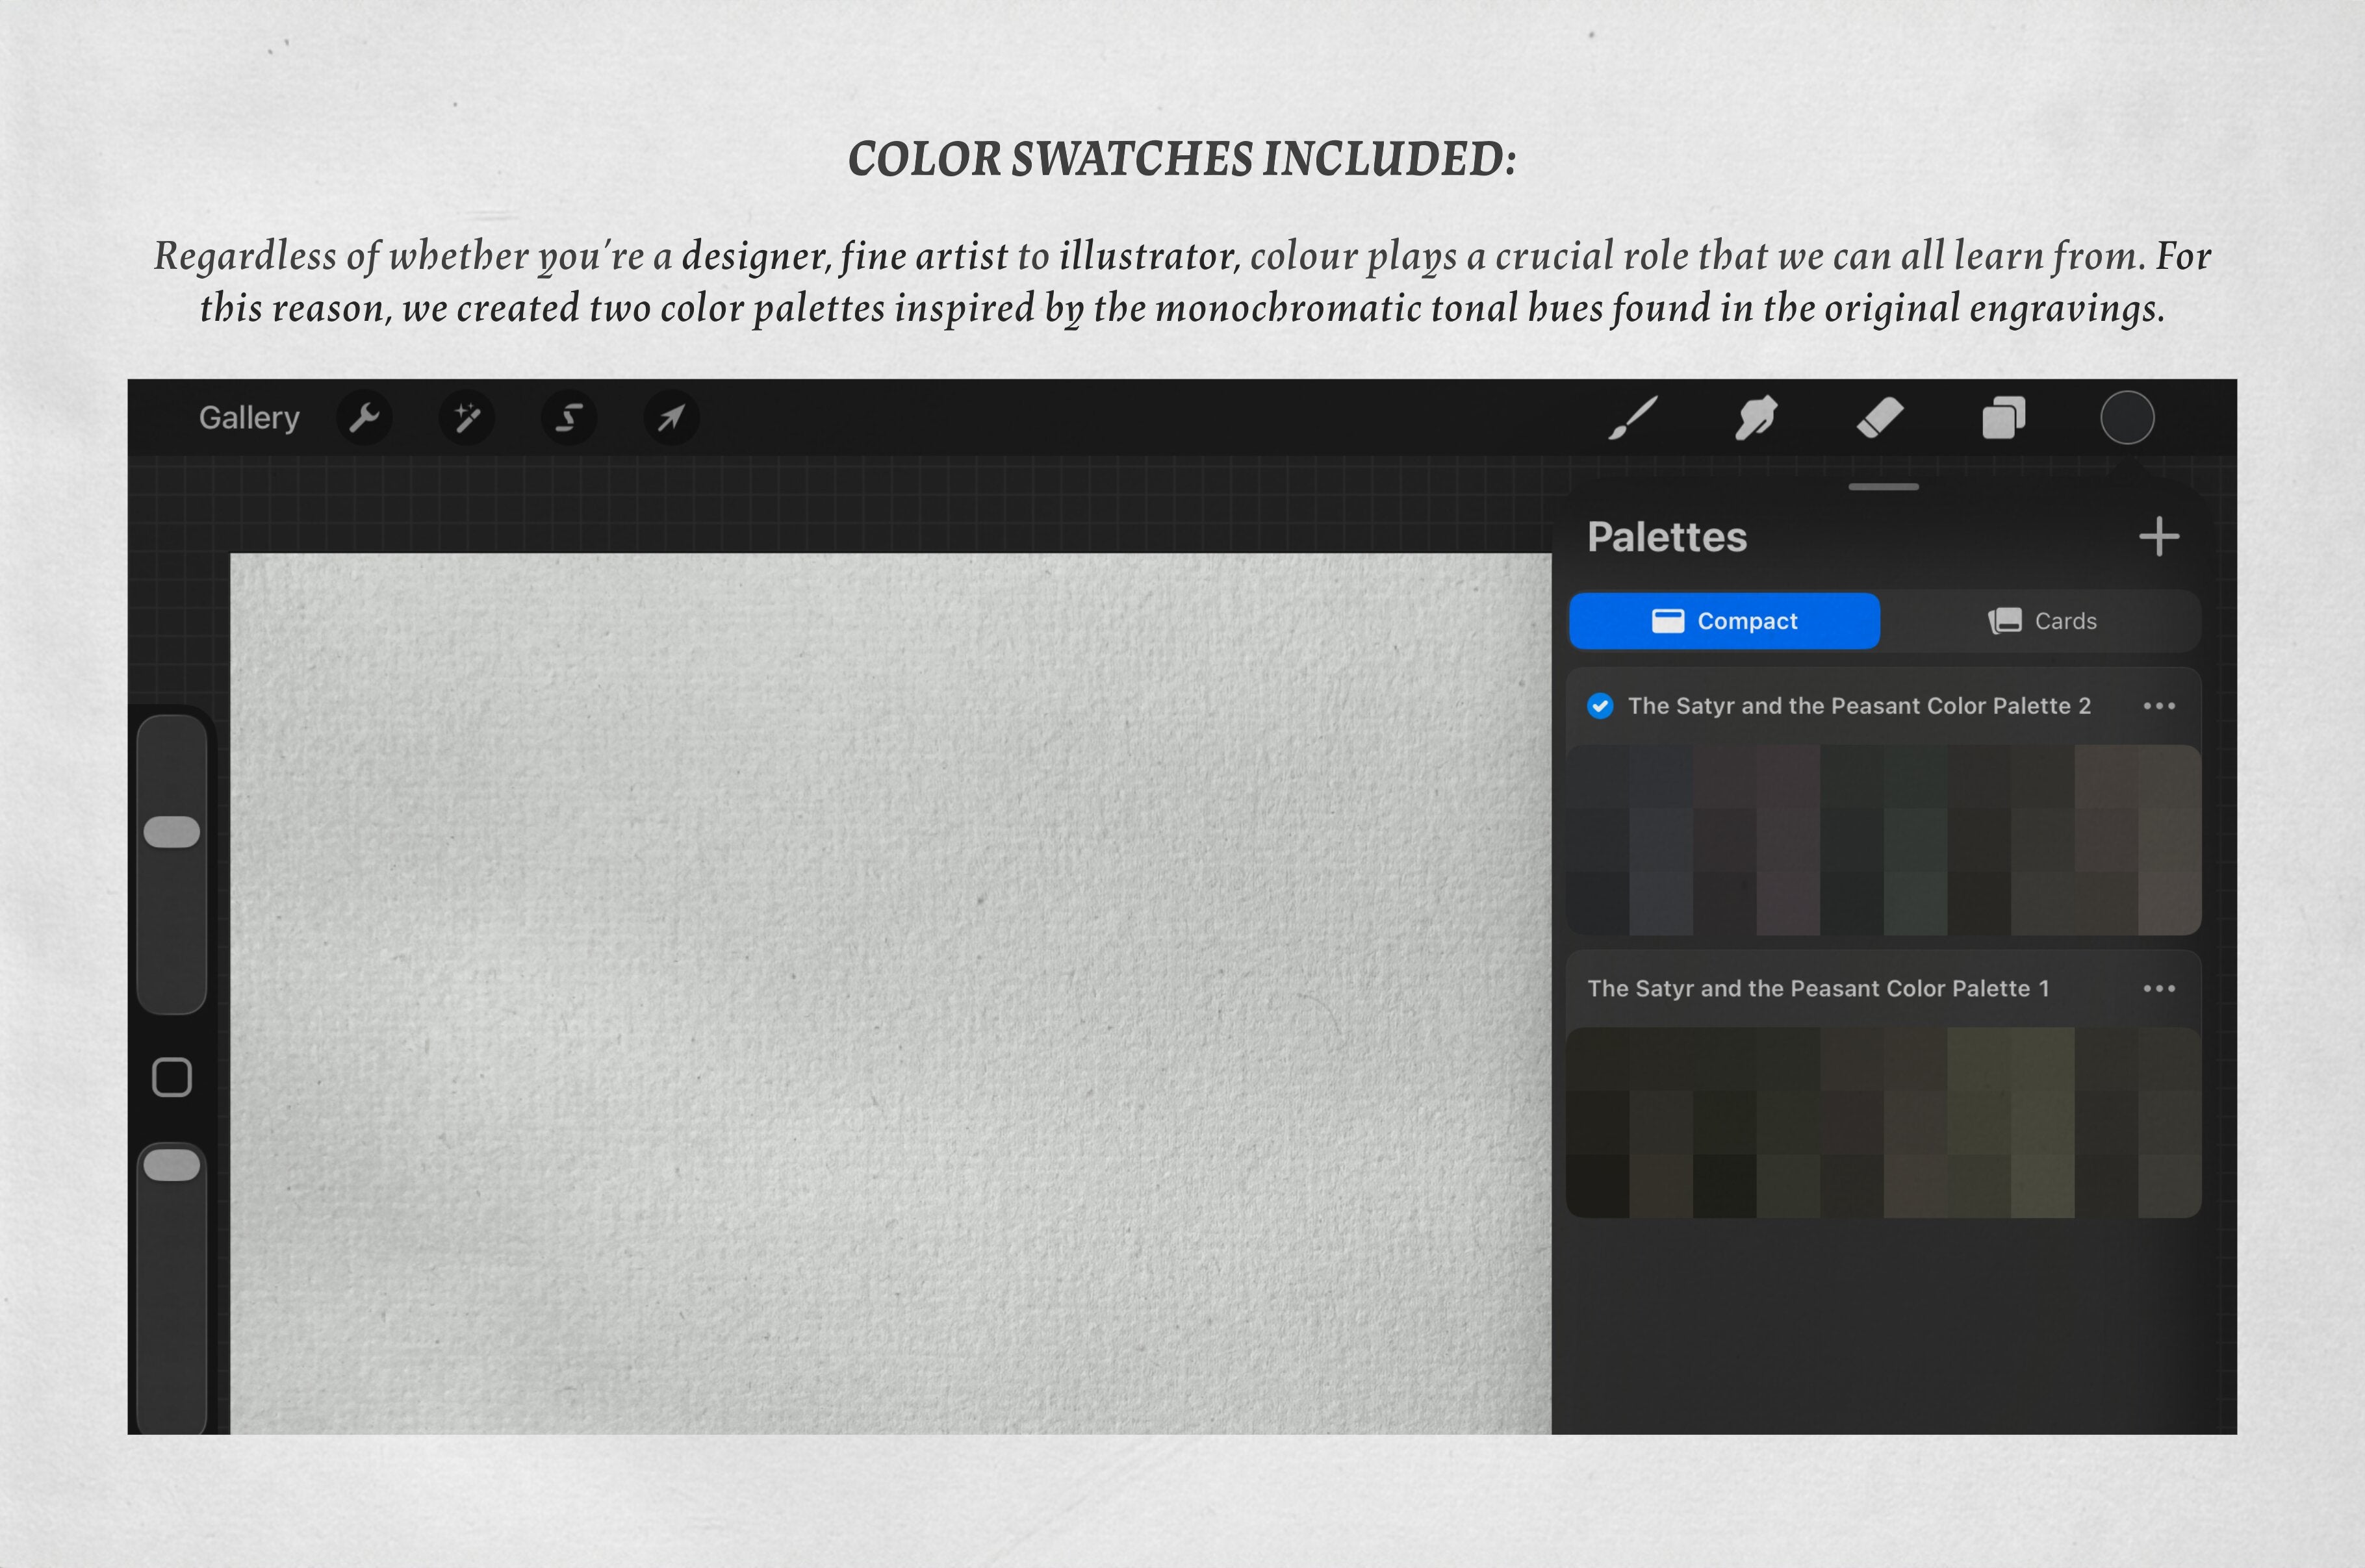Open the Adjustments magic wand menu
This screenshot has width=2365, height=1568.
[x=467, y=418]
